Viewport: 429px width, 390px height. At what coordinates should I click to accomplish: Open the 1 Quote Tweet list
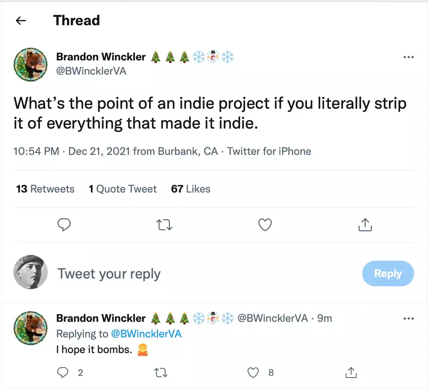click(123, 189)
